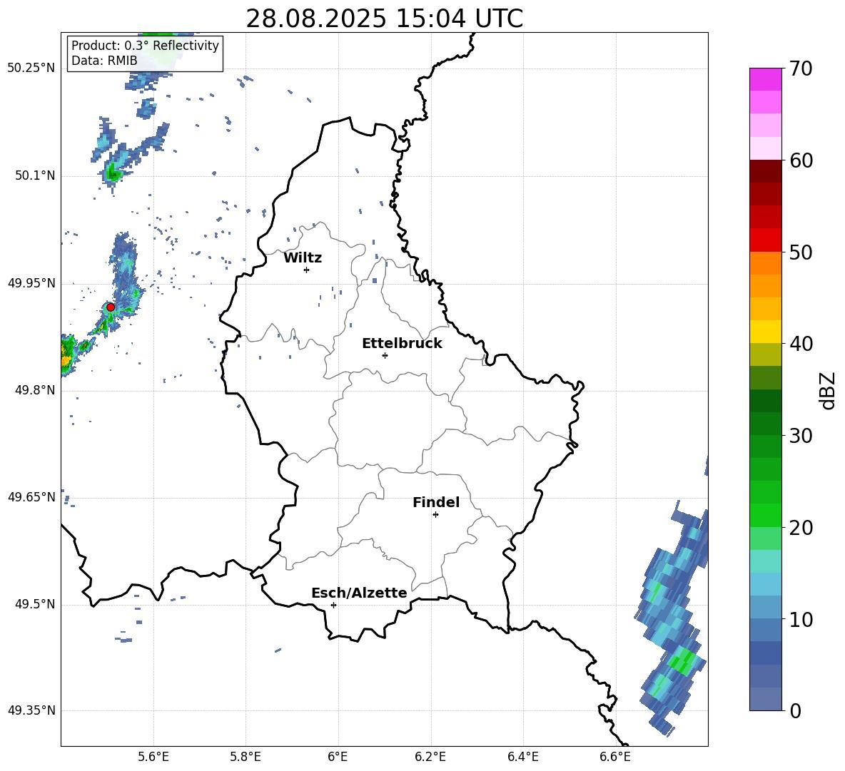Click the Esch/Alzette city label
The width and height of the screenshot is (845, 771).
[360, 593]
